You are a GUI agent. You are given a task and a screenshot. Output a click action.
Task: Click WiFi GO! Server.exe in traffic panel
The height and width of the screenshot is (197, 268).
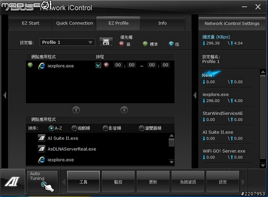[224, 151]
